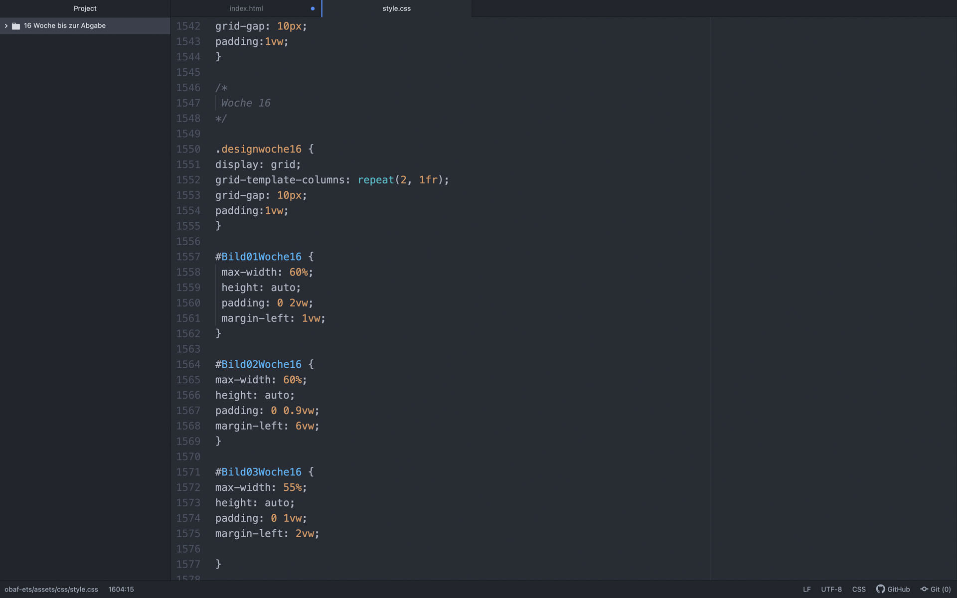Click line number 1571 in the gutter
This screenshot has width=957, height=598.
click(188, 472)
